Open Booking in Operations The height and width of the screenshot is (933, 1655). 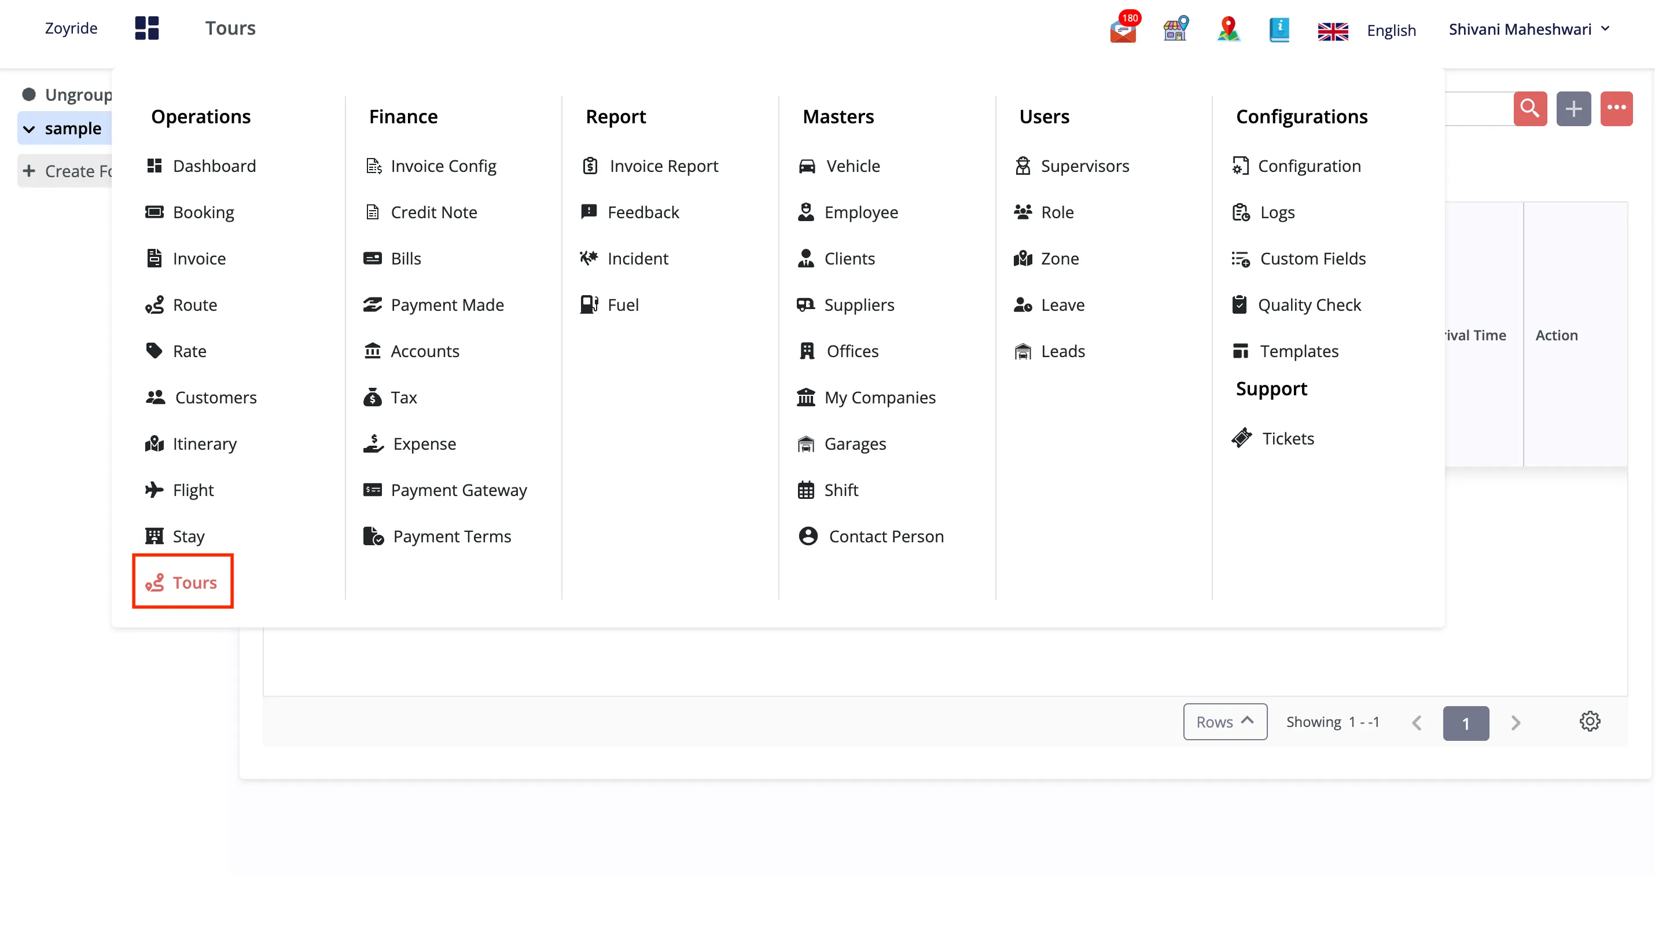(x=190, y=212)
